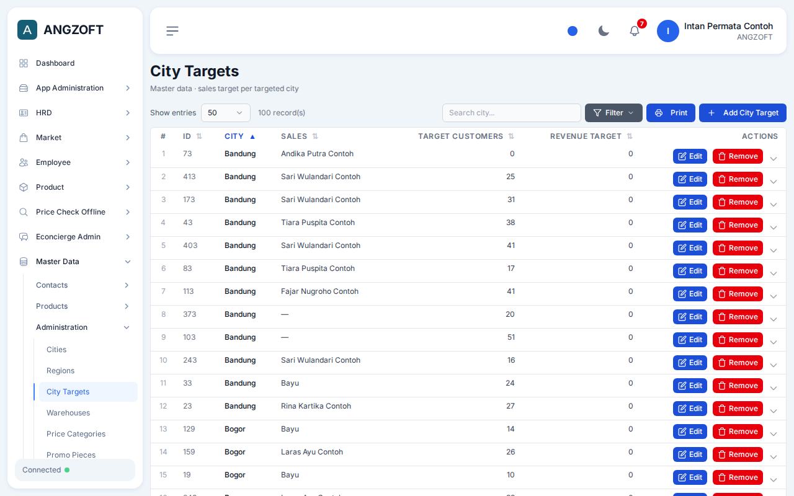Collapse the Master Data section
This screenshot has height=496, width=794.
click(x=75, y=262)
